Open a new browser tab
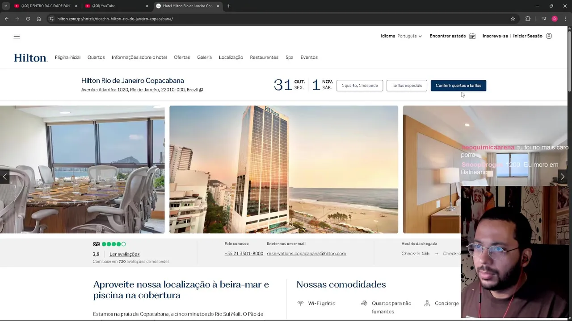 [x=228, y=6]
